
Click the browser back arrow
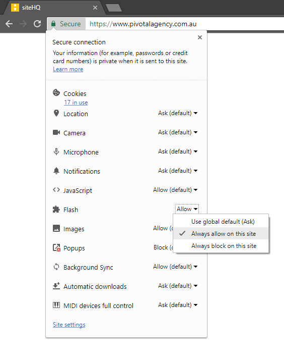pos(9,24)
